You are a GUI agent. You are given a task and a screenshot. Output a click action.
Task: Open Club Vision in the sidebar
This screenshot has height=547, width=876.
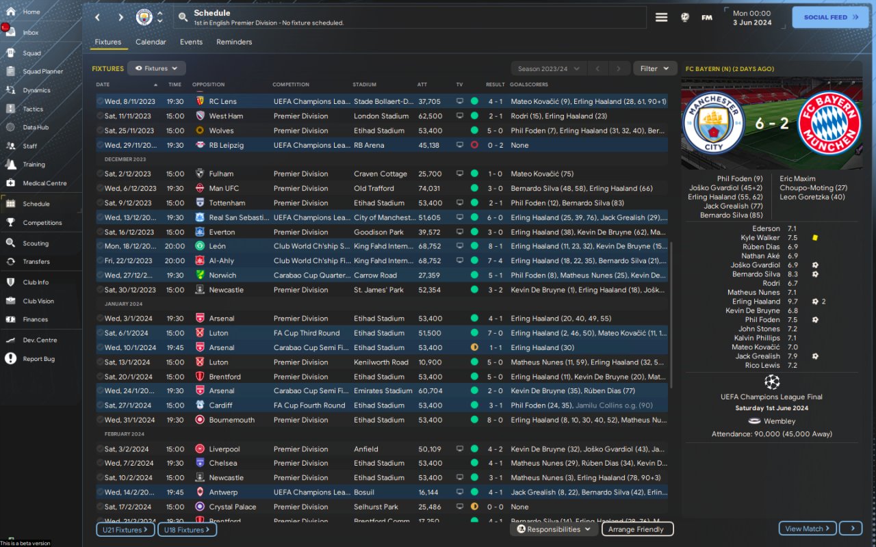(38, 301)
